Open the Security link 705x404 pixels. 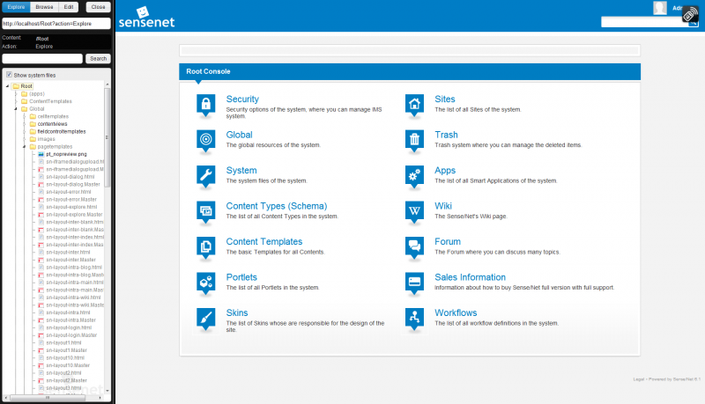[x=242, y=99]
